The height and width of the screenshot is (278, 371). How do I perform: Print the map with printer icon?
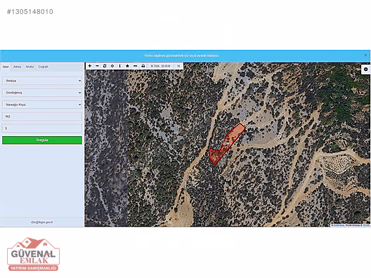143,66
